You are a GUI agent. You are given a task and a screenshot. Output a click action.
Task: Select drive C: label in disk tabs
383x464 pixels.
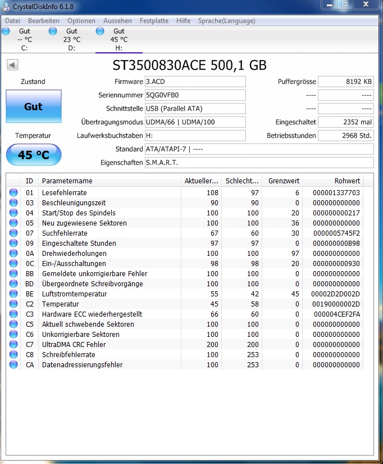24,48
